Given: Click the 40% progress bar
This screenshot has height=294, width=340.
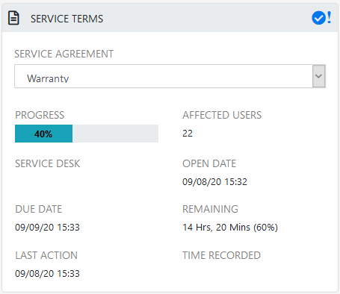Looking at the screenshot, I should coord(87,134).
